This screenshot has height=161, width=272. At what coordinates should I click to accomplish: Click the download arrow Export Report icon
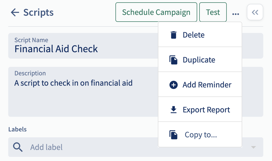click(174, 110)
